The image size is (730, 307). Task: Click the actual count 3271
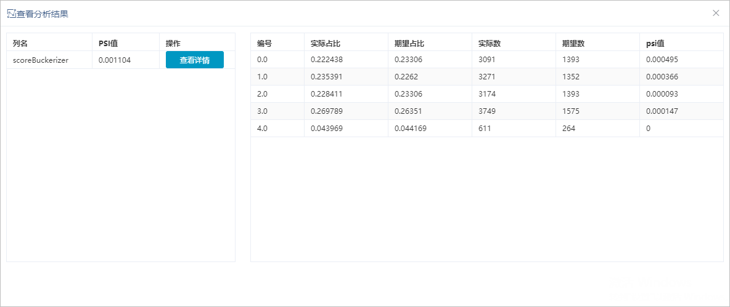(487, 77)
